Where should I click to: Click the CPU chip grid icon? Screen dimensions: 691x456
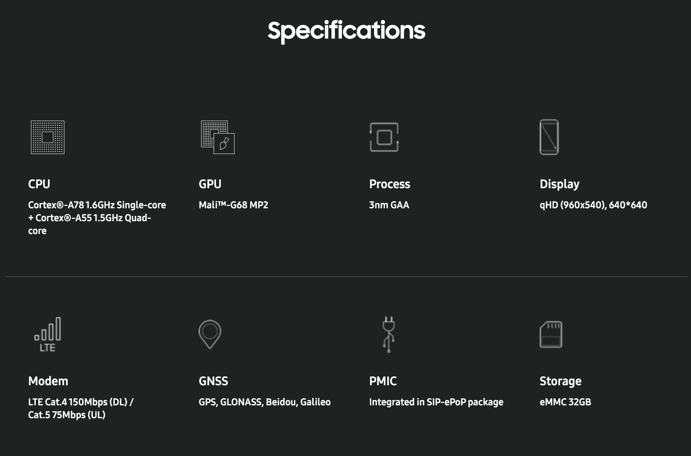click(47, 137)
